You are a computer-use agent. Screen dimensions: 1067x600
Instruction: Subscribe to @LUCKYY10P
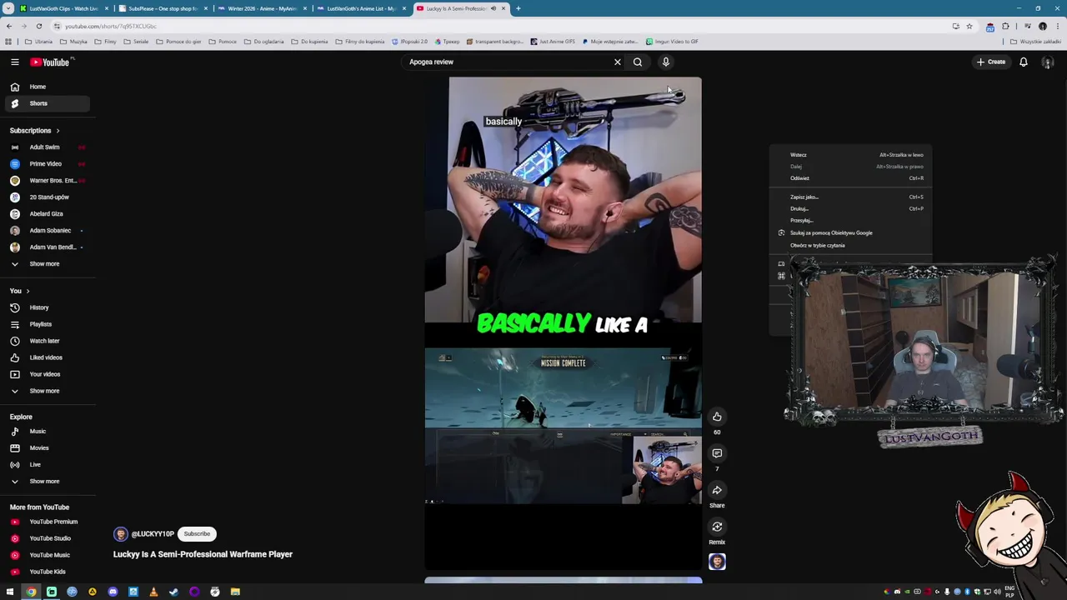[197, 534]
